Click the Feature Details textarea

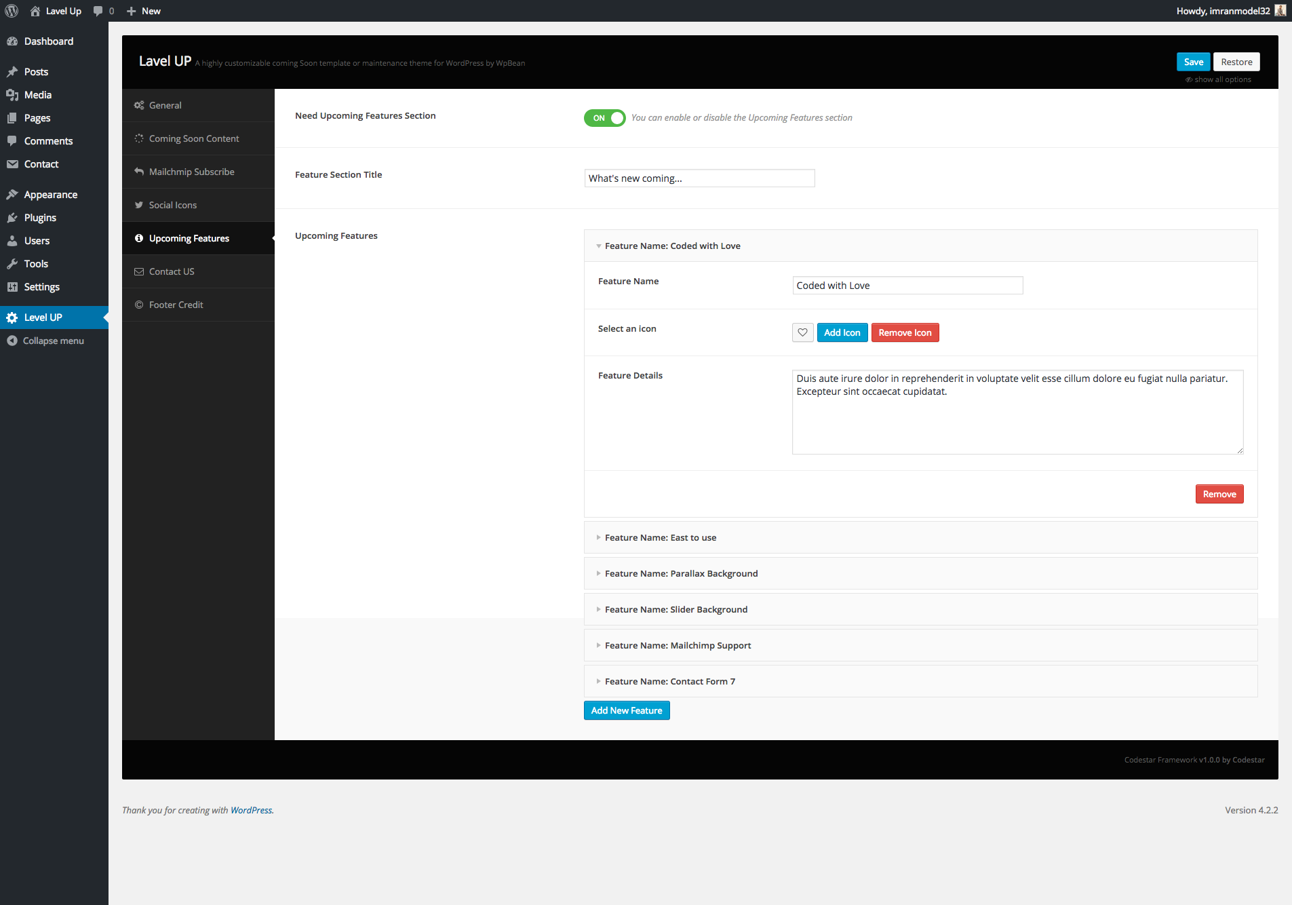1017,412
